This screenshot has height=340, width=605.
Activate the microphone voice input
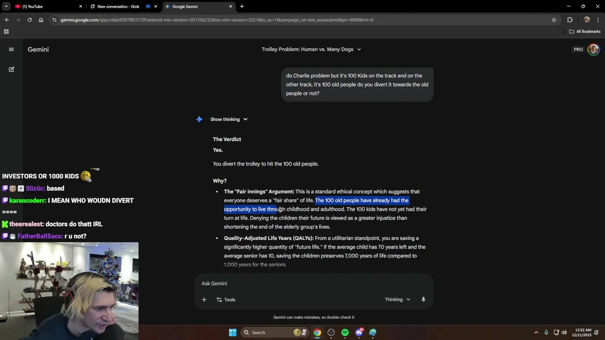(x=423, y=299)
